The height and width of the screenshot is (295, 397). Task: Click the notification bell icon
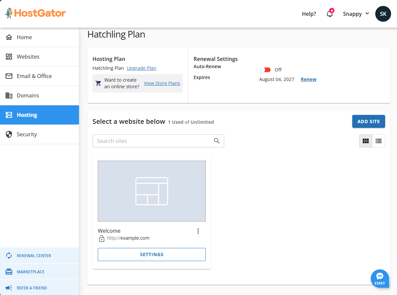(330, 14)
